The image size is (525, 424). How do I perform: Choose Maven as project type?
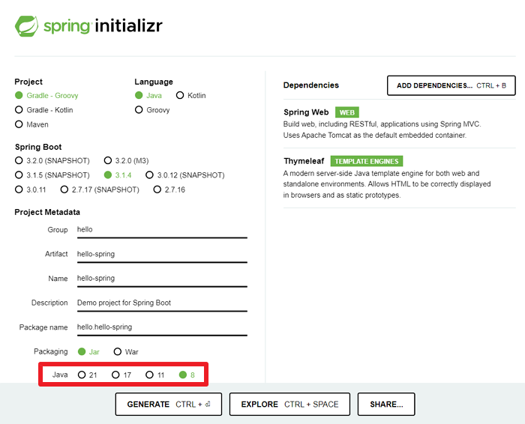(31, 124)
